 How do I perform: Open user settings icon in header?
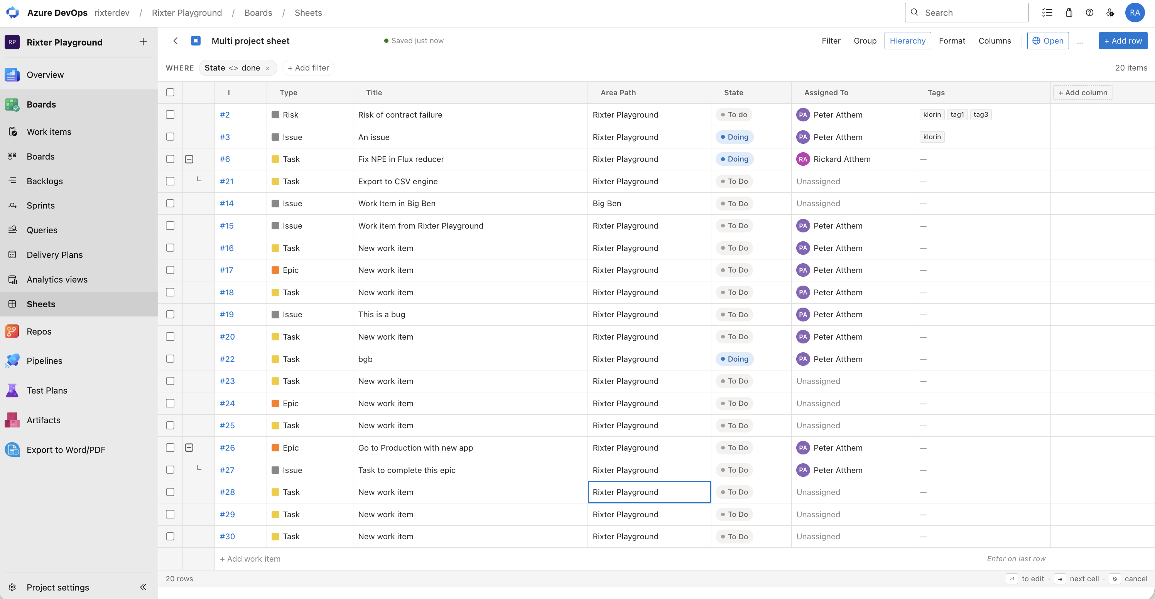1110,13
